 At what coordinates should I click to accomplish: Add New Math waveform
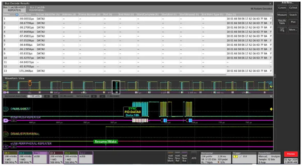(170, 157)
